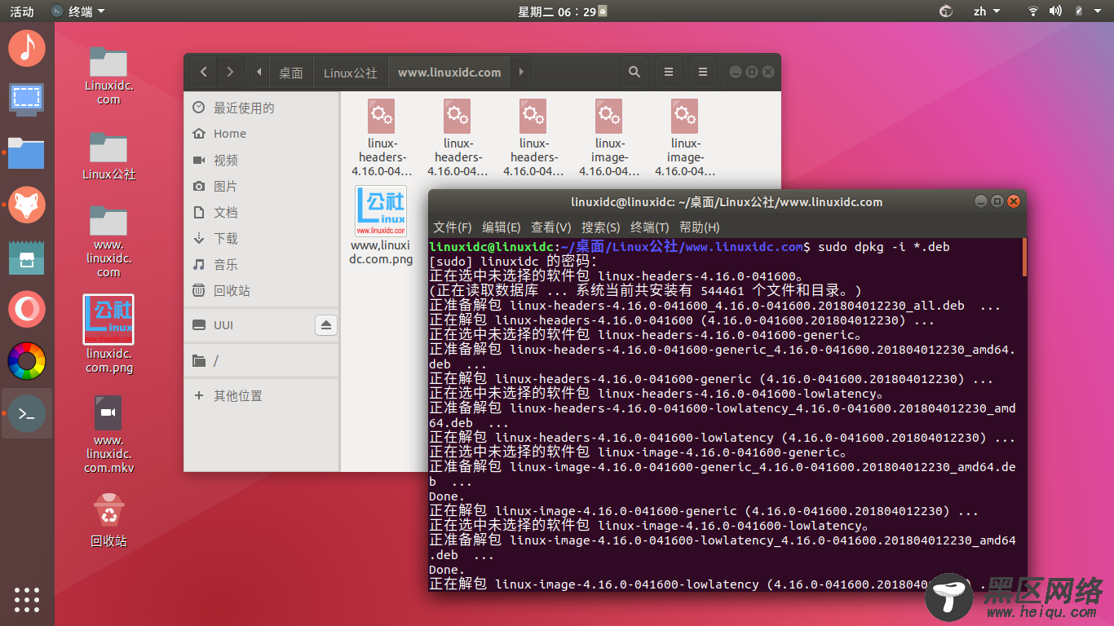1114x626 pixels.
Task: Open Ubuntu Software store in dock
Action: [27, 257]
